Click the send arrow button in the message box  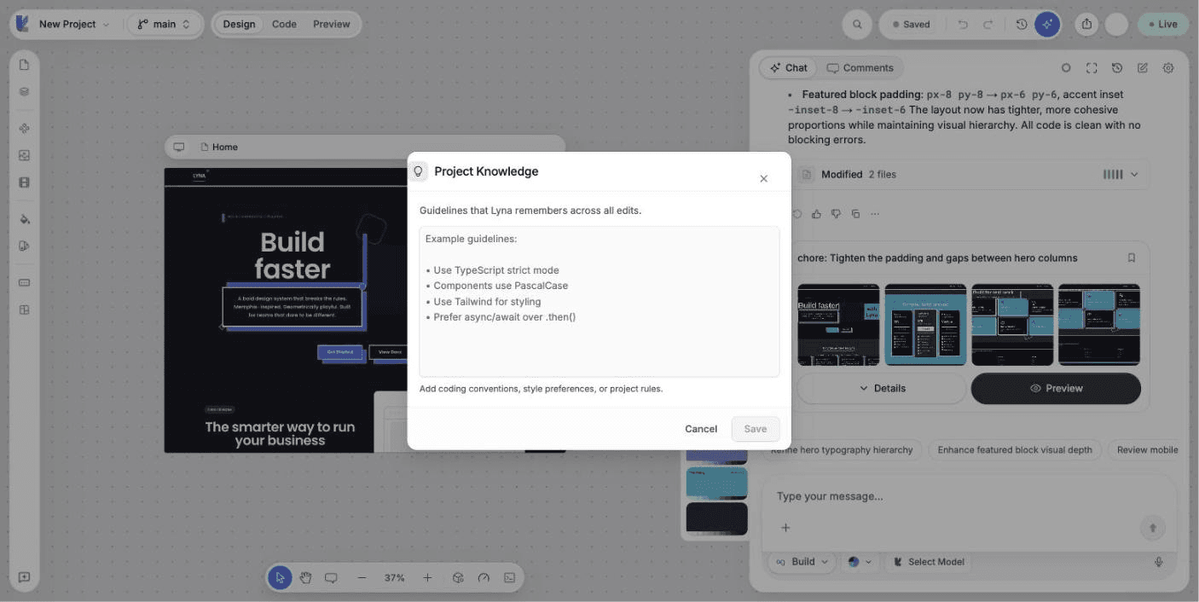pyautogui.click(x=1153, y=528)
